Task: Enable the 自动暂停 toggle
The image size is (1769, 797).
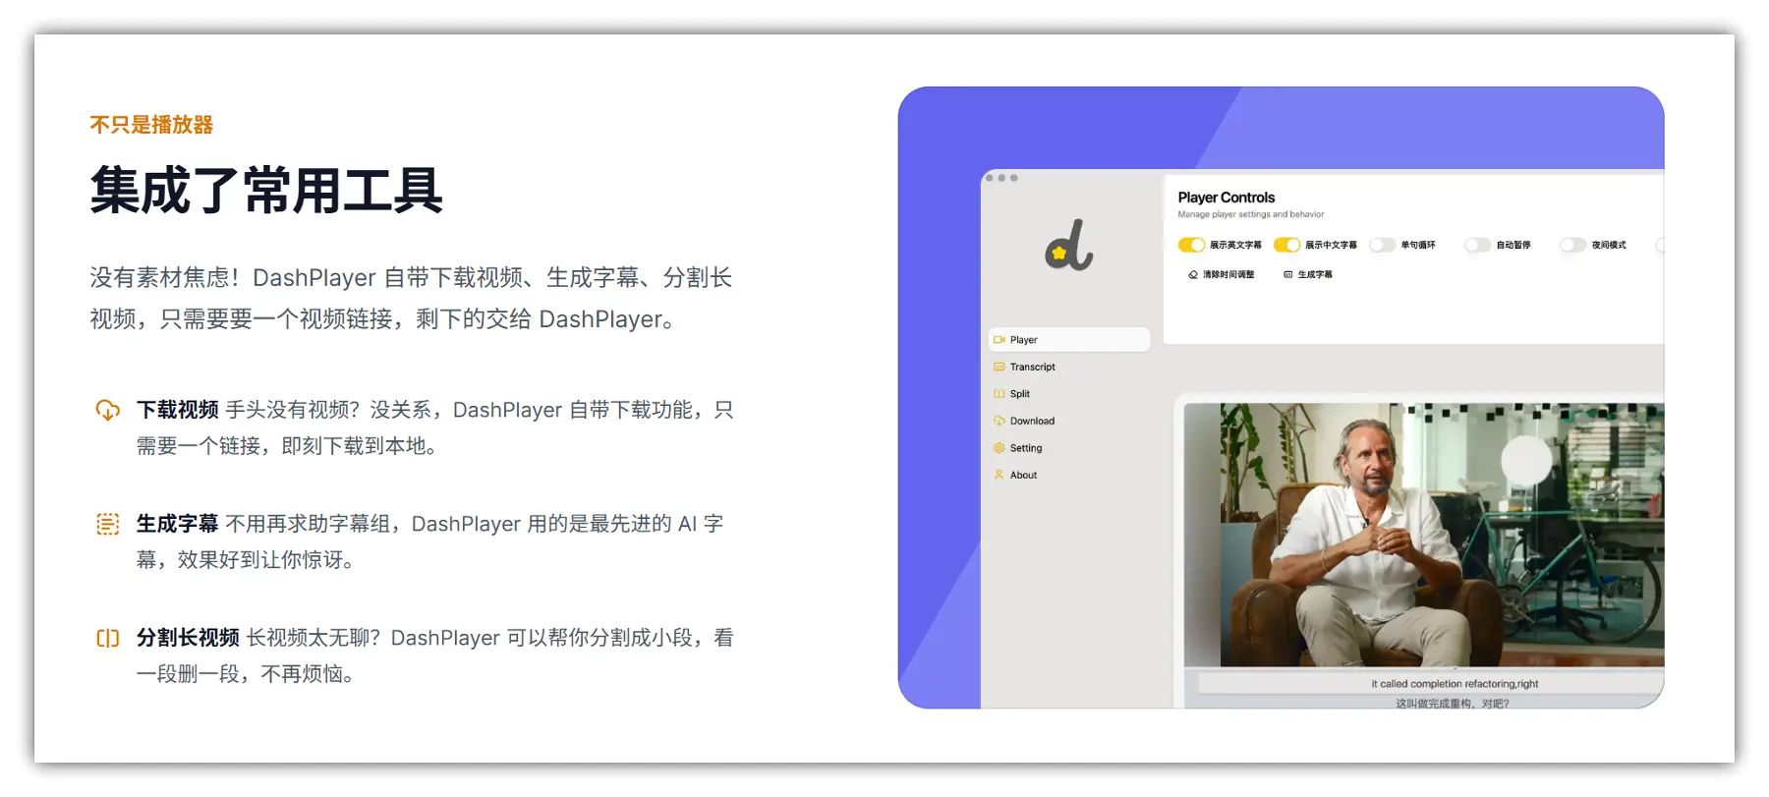Action: [1477, 245]
